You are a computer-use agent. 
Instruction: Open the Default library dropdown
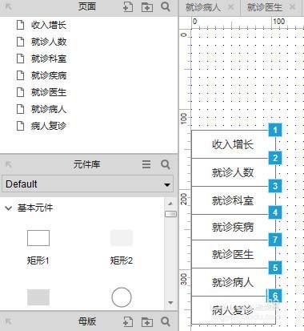87,184
